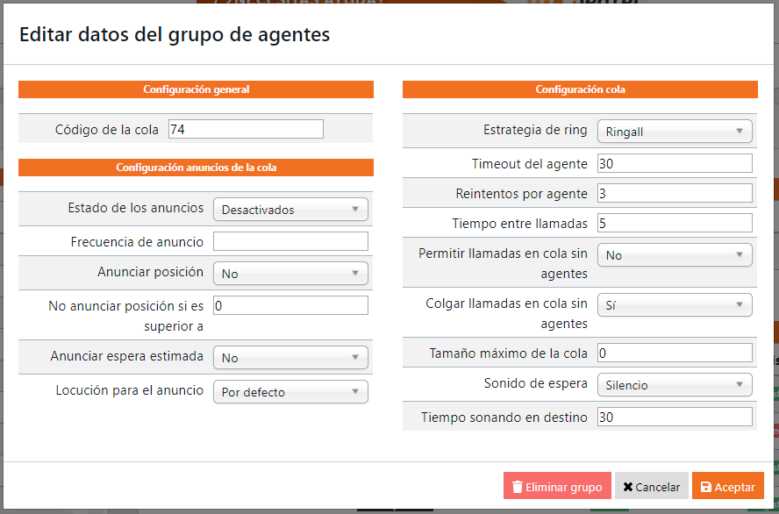Click the save disk icon on Aceptar
Screen dimensions: 779x514
pos(706,487)
